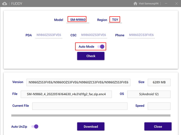Toggle the Auto UnZip switch
181x135 pixels.
[x=35, y=126]
